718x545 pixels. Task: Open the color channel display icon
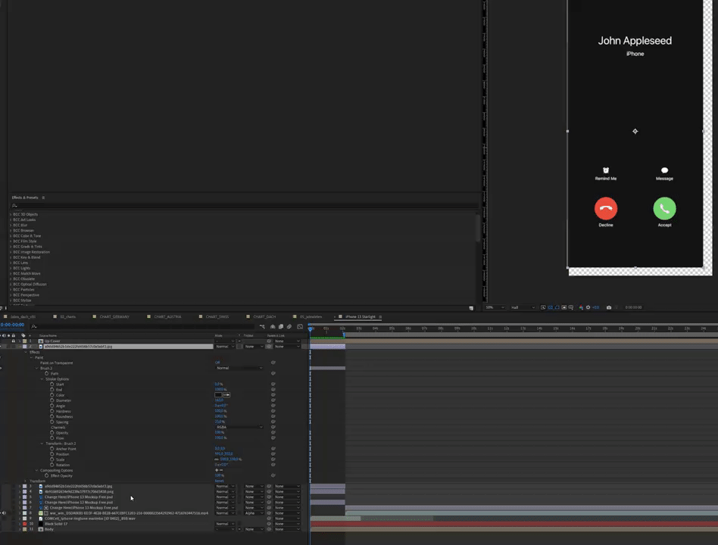pos(581,307)
